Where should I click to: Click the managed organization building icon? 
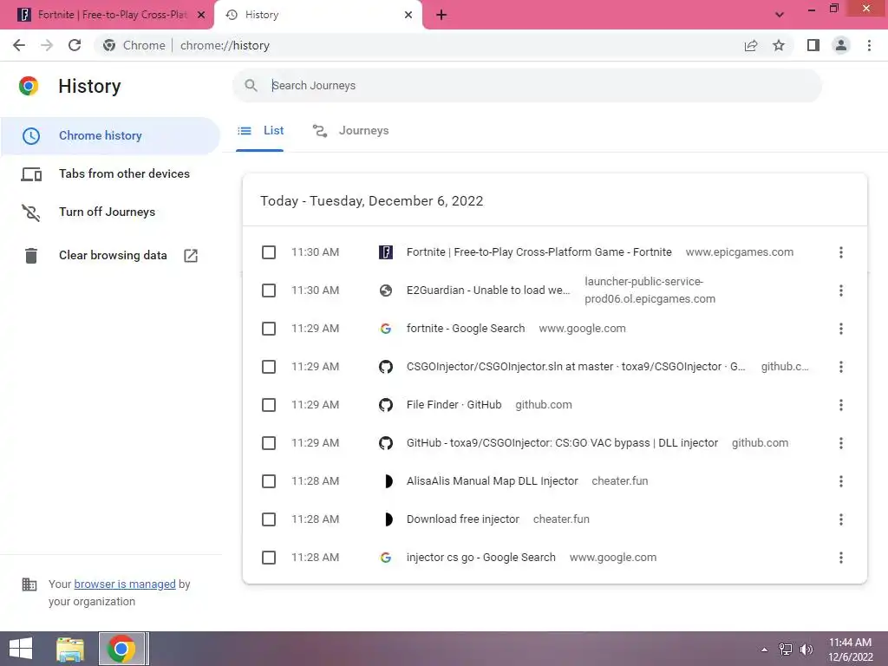[29, 584]
